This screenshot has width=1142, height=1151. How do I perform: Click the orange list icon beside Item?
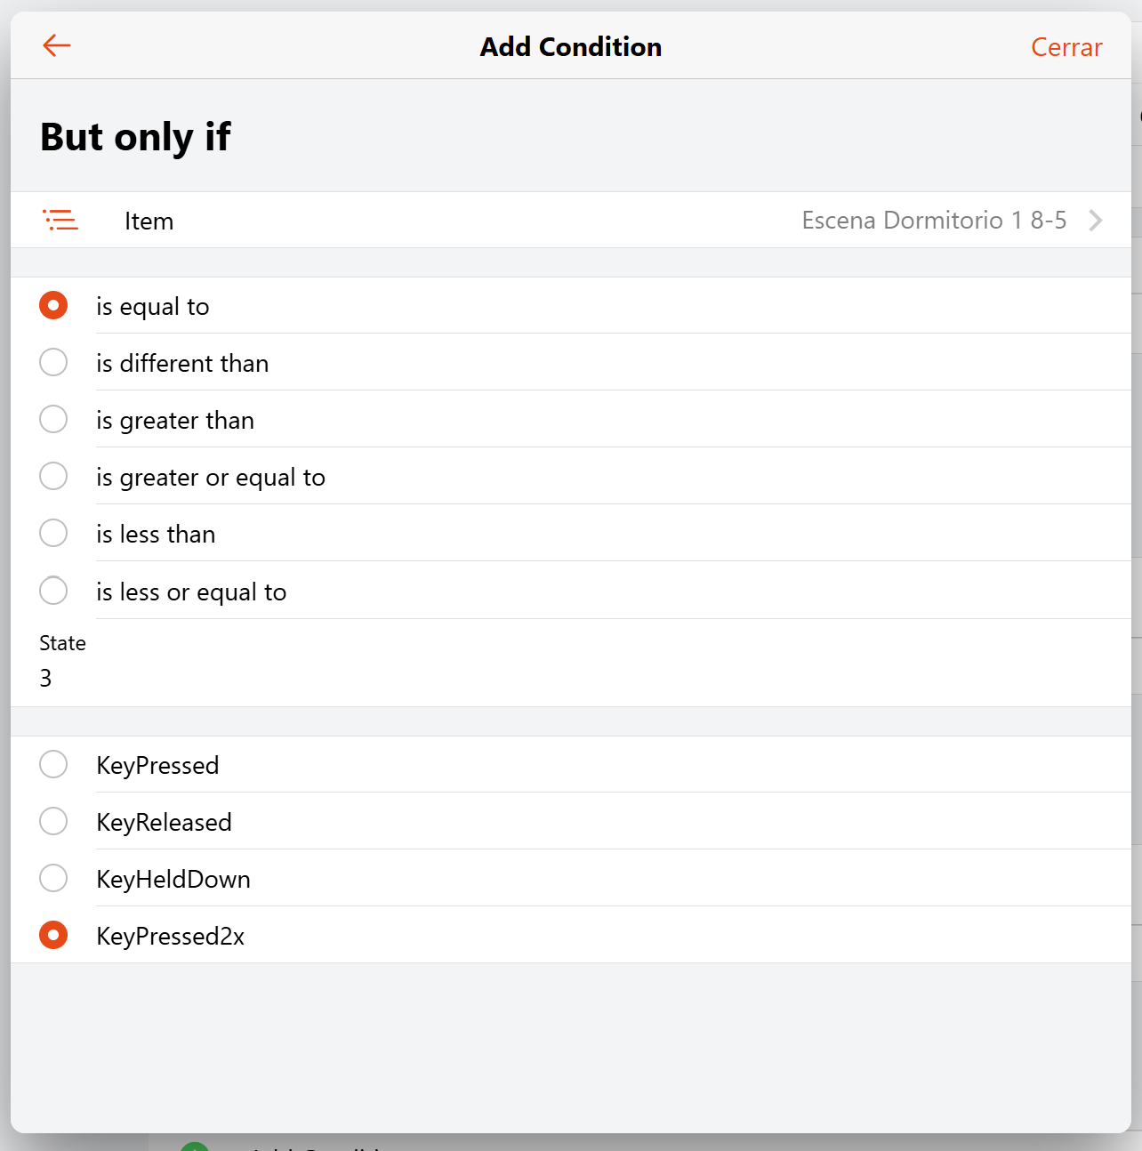pos(60,220)
